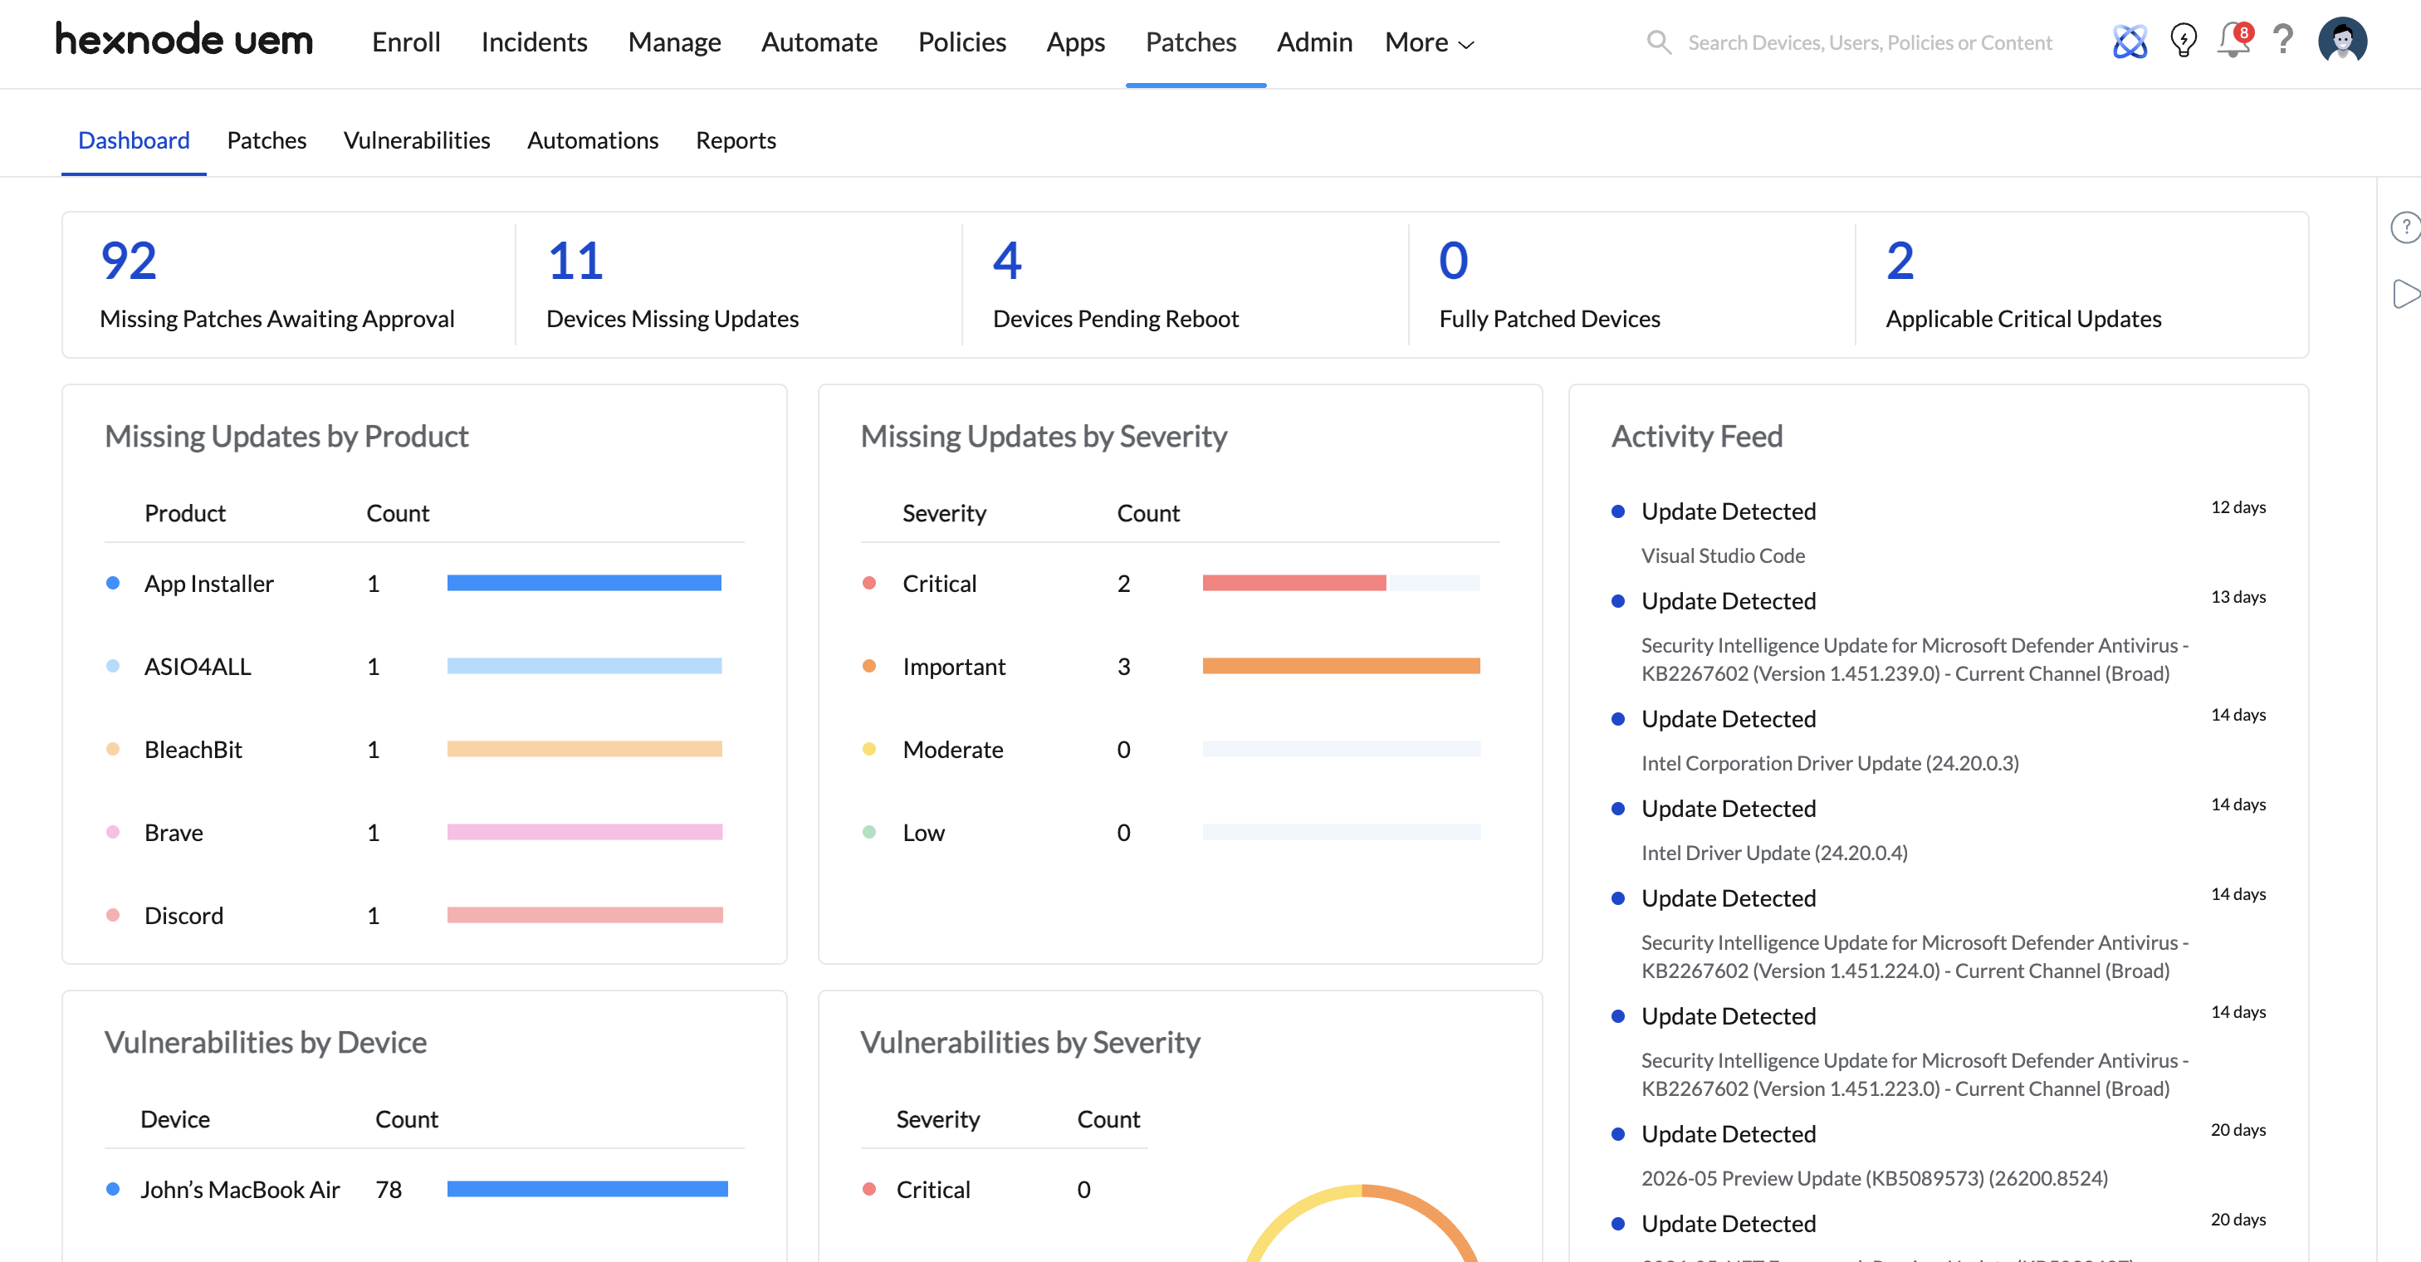This screenshot has height=1262, width=2421.
Task: Click the Brave product row
Action: [424, 832]
